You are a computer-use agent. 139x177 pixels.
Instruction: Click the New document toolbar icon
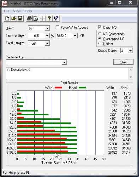7,18
